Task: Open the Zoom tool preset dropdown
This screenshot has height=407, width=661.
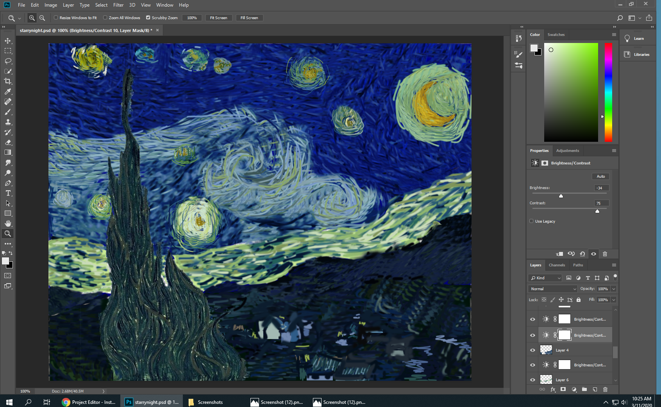Action: pos(20,18)
